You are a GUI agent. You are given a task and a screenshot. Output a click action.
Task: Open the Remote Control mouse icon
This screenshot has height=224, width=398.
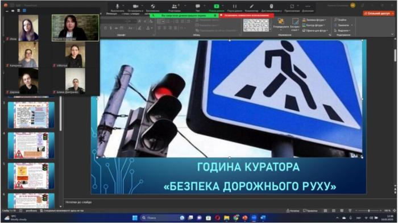(x=271, y=6)
